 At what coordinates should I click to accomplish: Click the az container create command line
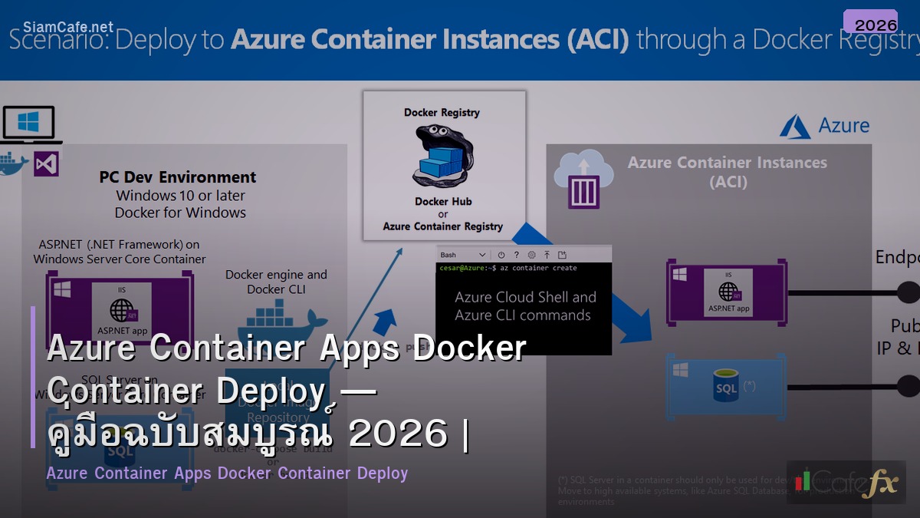click(537, 268)
